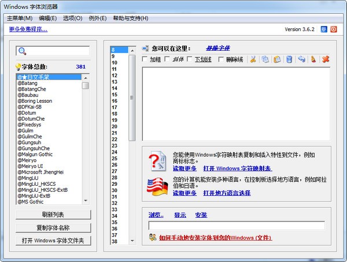347x262 pixels.
Task: Click the brush clear-formatting icon
Action: pos(313,59)
